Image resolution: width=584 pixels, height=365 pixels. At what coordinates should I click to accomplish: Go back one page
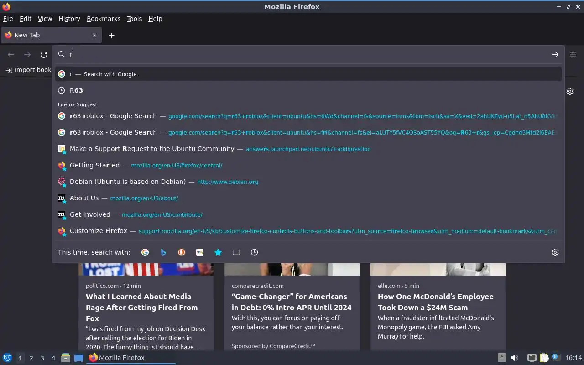pos(11,55)
